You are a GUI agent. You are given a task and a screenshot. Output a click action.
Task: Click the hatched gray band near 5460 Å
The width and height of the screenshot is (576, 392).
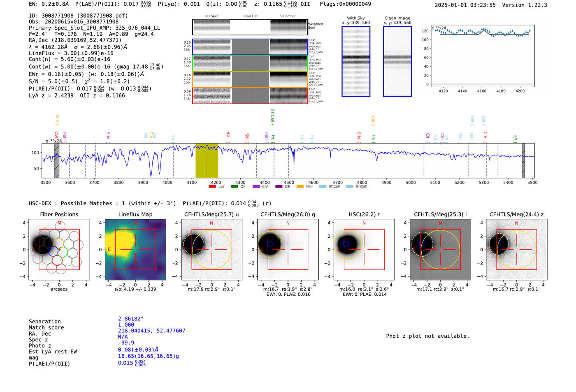(x=523, y=161)
